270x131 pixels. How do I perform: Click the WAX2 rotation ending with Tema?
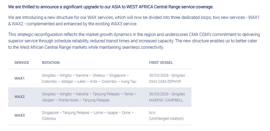tap(89, 94)
